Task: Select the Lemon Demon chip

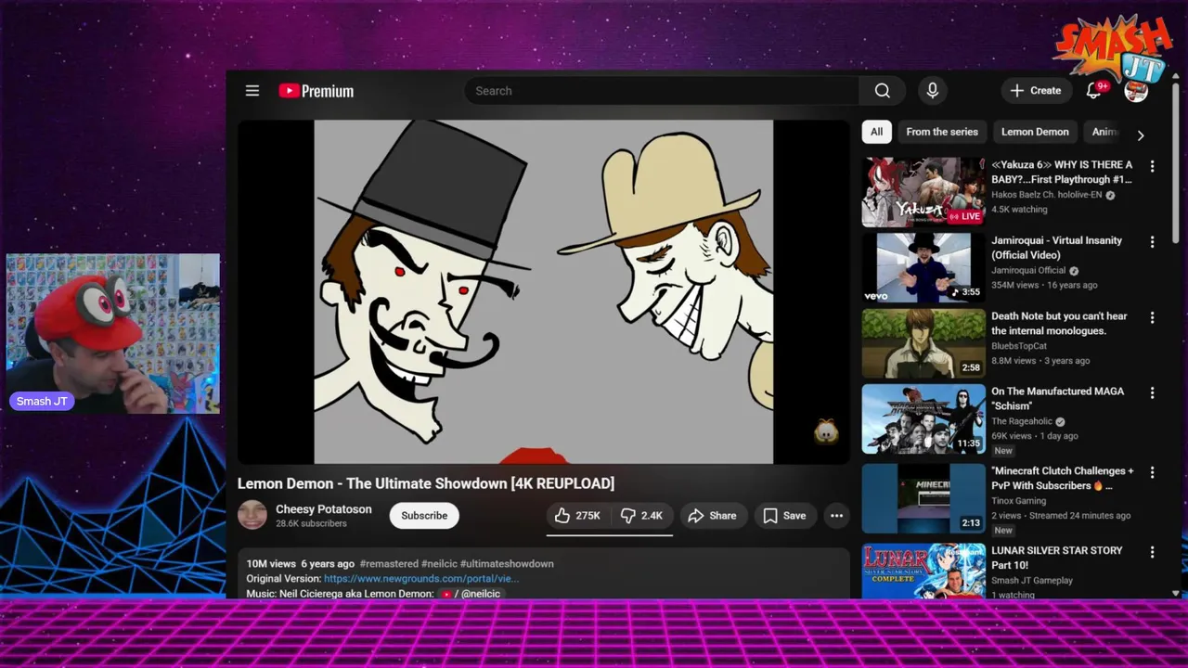Action: pyautogui.click(x=1035, y=132)
